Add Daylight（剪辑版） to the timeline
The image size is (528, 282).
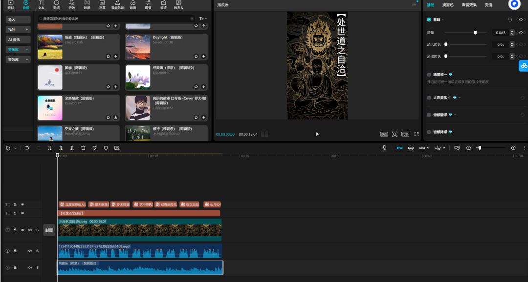pos(203,56)
